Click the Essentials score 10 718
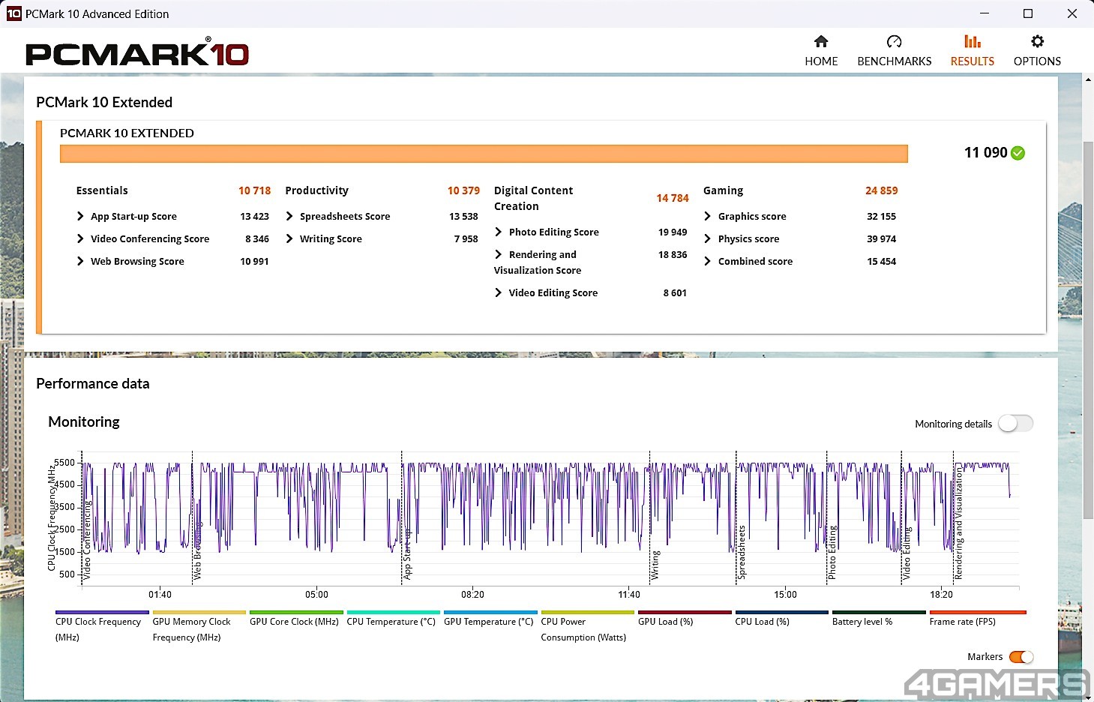Viewport: 1094px width, 702px height. (254, 190)
